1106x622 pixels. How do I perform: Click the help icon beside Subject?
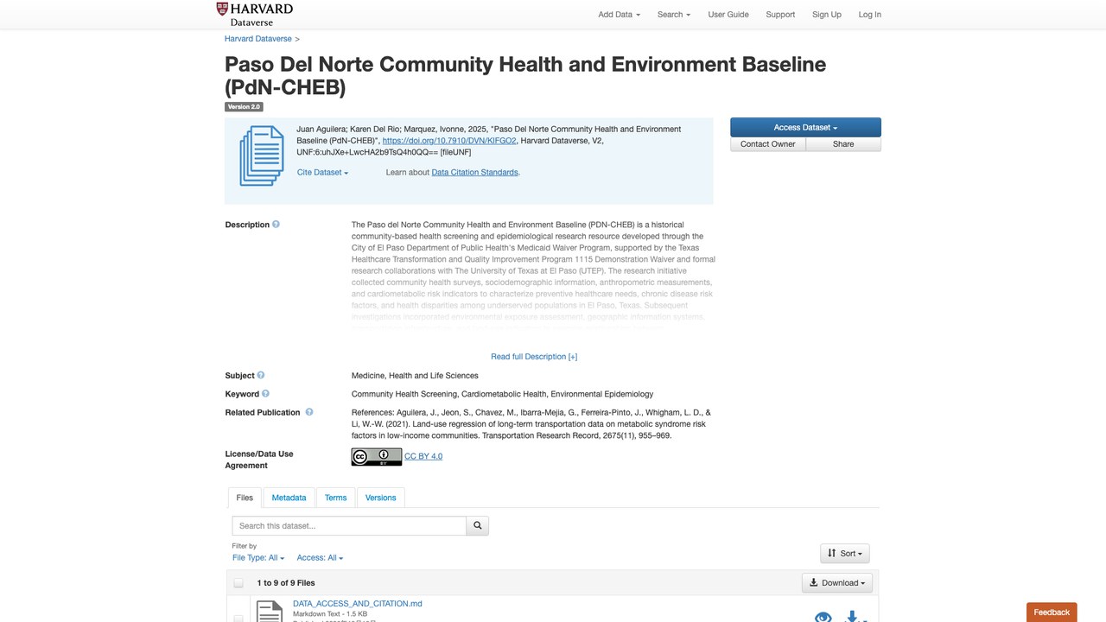pos(261,376)
